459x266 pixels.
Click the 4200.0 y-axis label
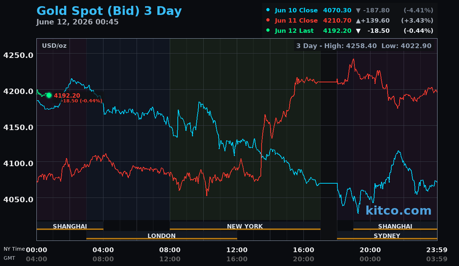coord(18,91)
